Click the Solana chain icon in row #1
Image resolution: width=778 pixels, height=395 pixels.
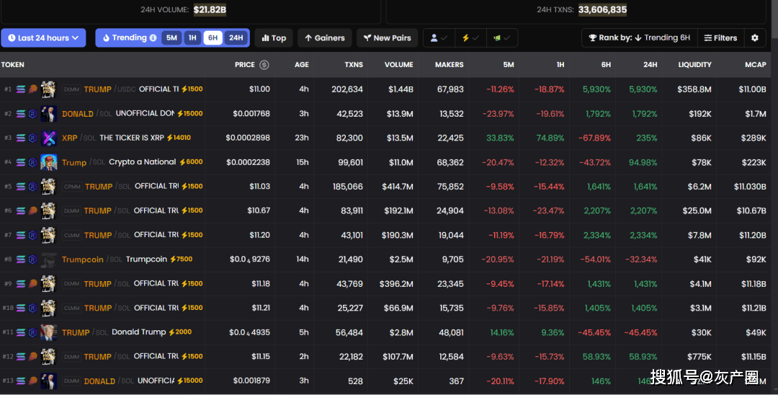click(21, 89)
